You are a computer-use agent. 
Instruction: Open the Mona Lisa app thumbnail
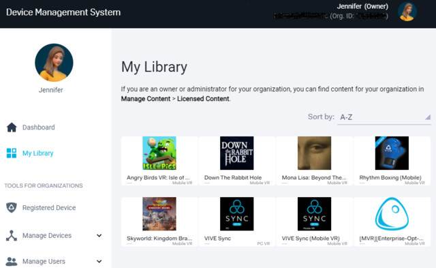pyautogui.click(x=314, y=153)
